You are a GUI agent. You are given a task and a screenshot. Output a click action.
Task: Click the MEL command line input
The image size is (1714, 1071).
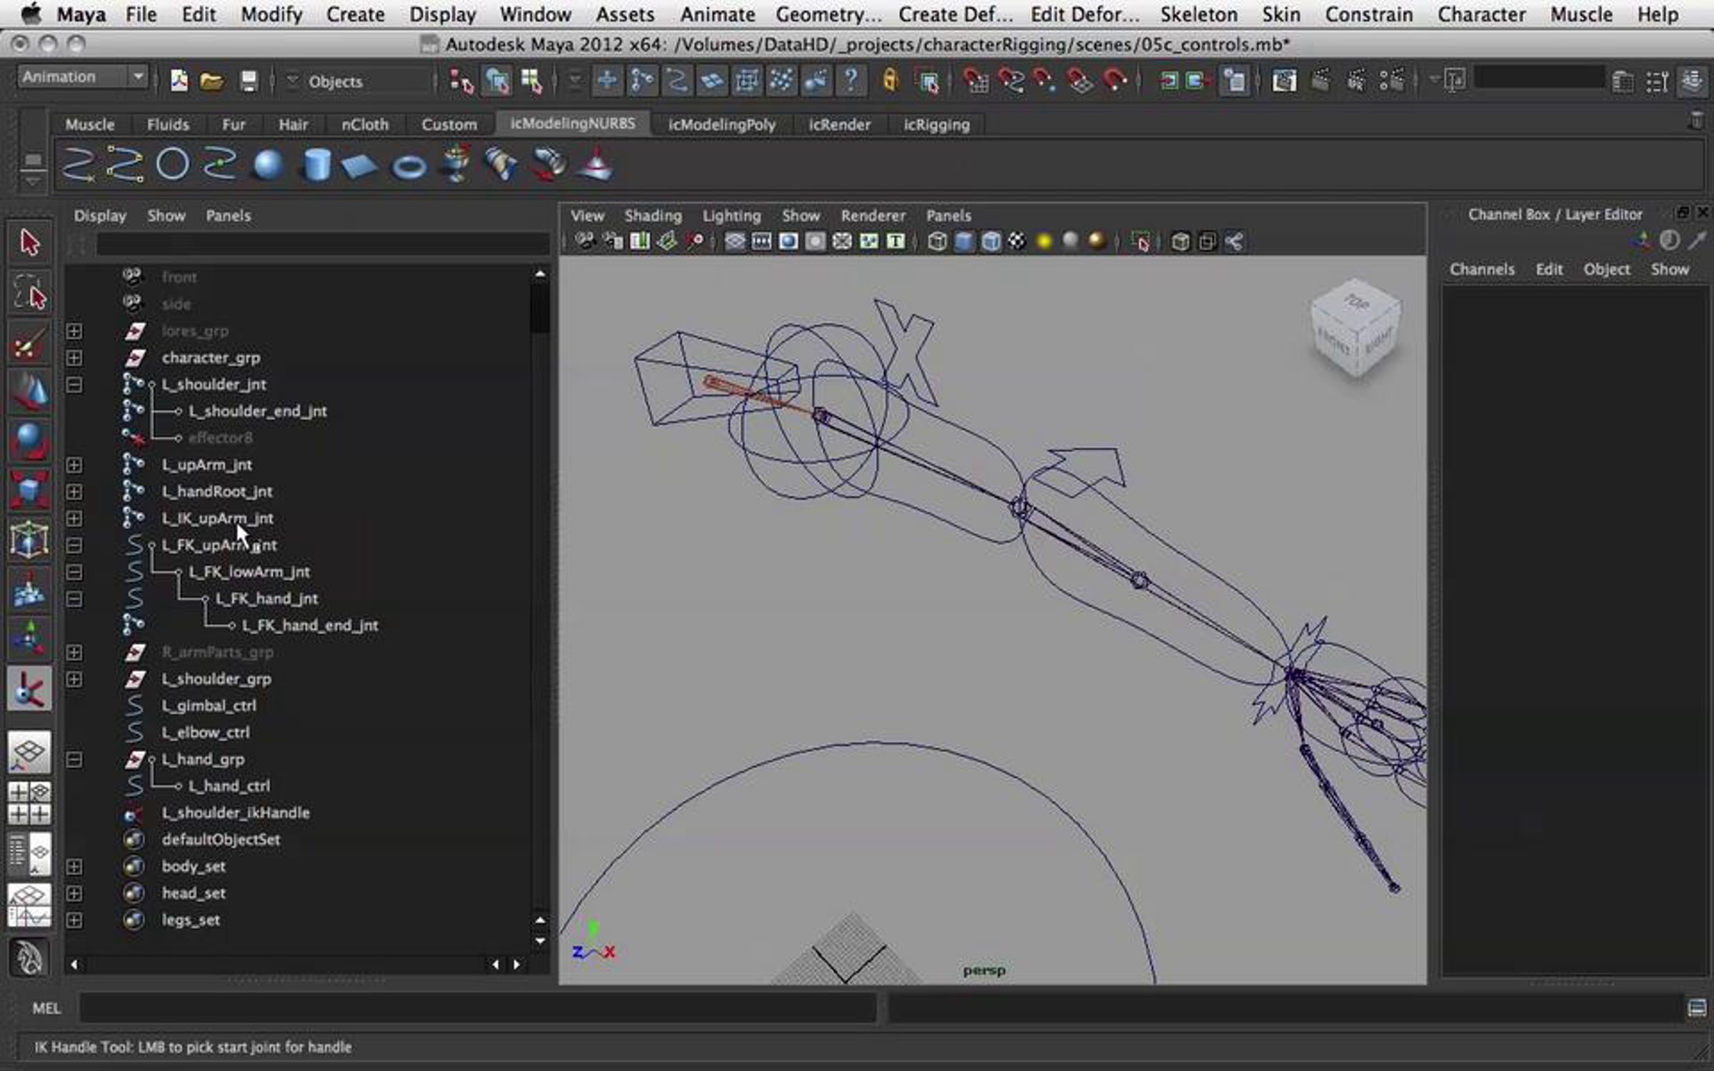click(477, 1008)
